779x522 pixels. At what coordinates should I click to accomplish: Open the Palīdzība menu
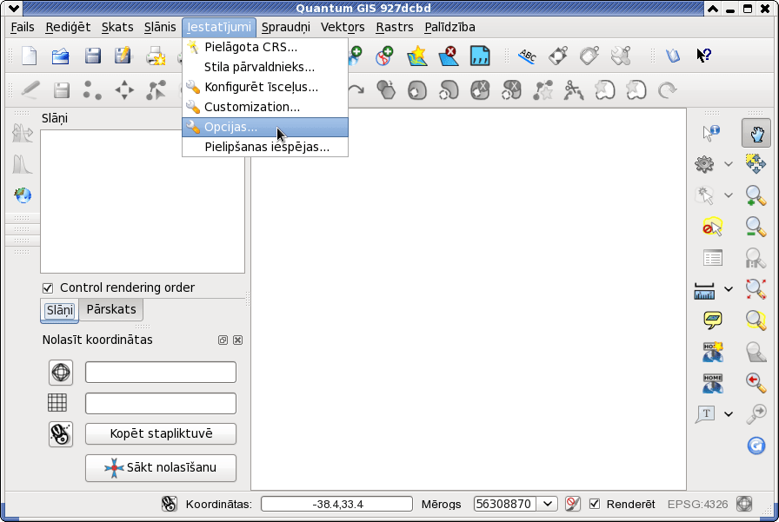pyautogui.click(x=449, y=27)
